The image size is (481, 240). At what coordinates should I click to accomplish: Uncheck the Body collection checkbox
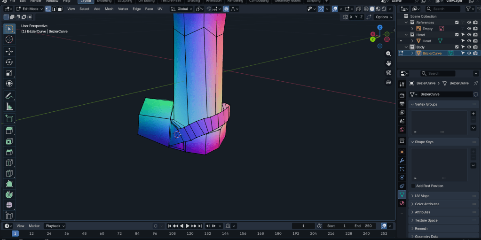457,47
